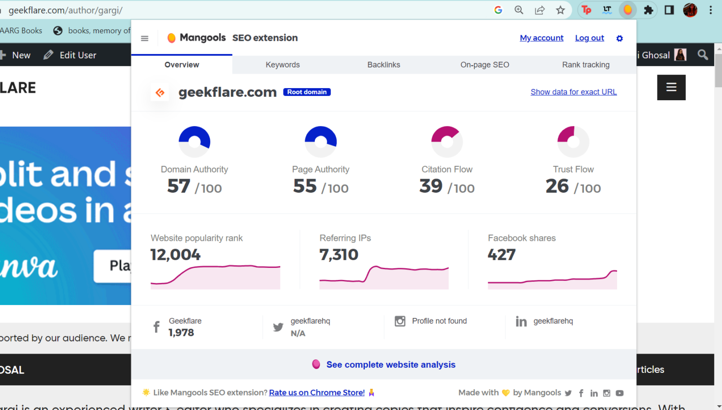The image size is (722, 410).
Task: Click the Trust Flow donut chart
Action: click(573, 142)
